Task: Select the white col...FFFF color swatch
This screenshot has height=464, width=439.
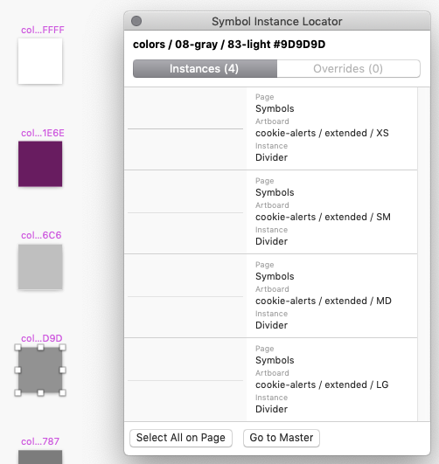Action: click(x=40, y=61)
